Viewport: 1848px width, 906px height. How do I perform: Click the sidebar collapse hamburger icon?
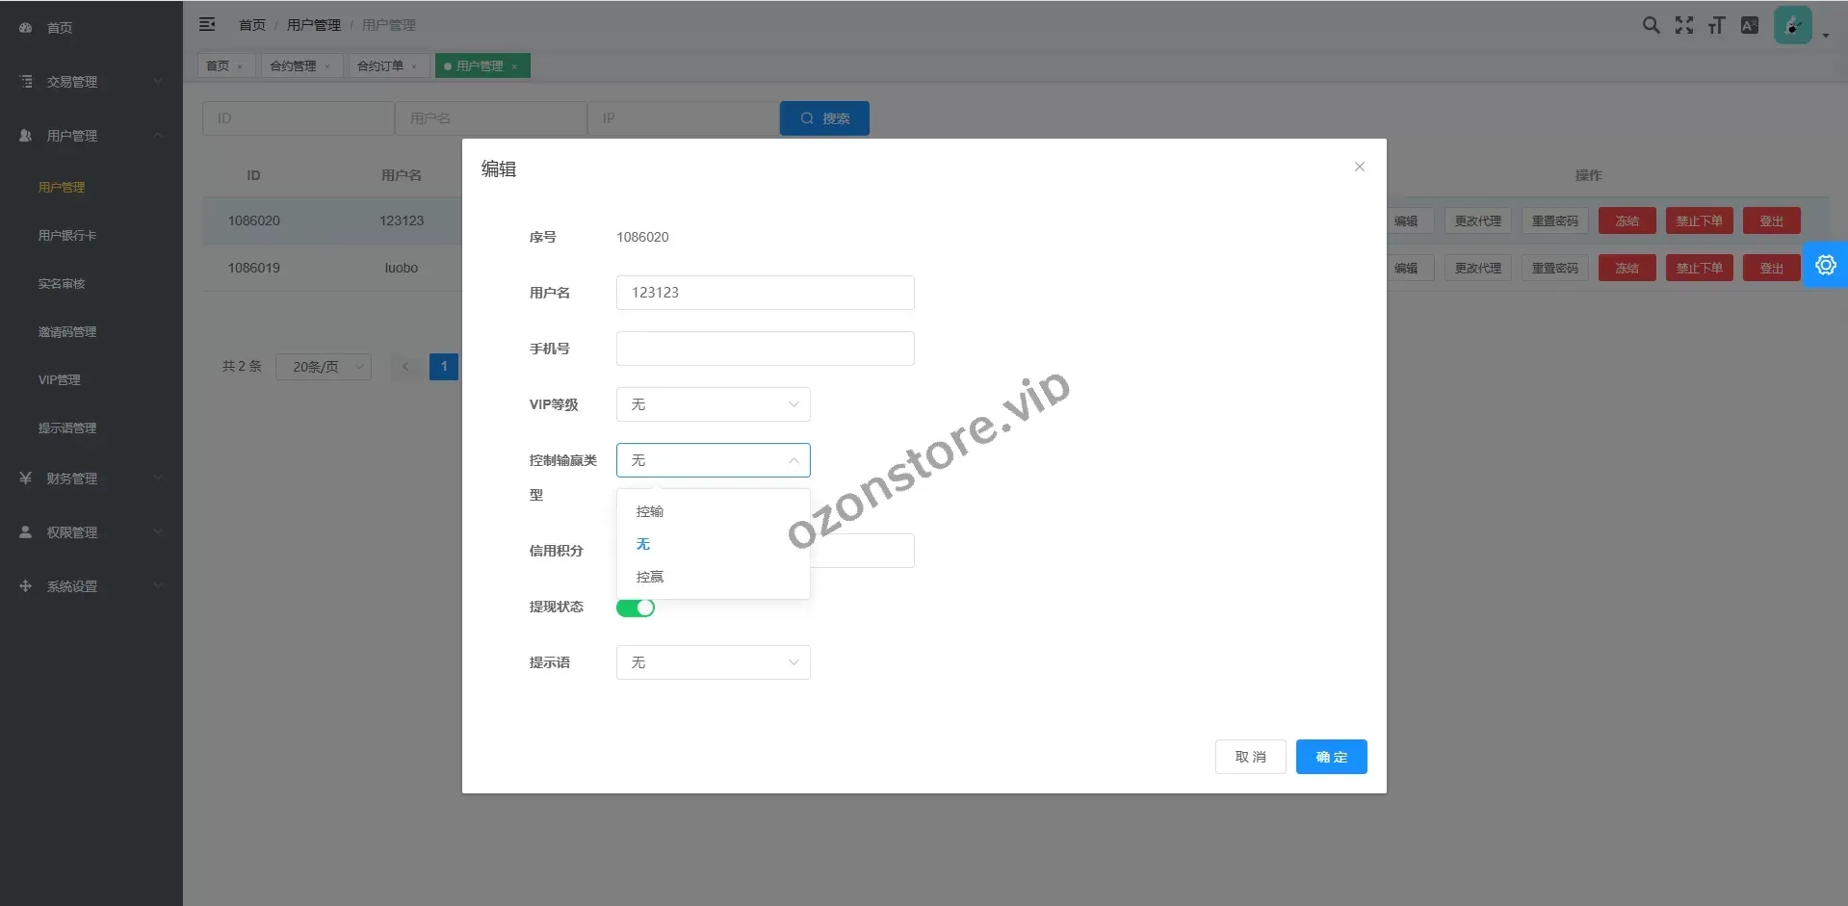(x=207, y=25)
